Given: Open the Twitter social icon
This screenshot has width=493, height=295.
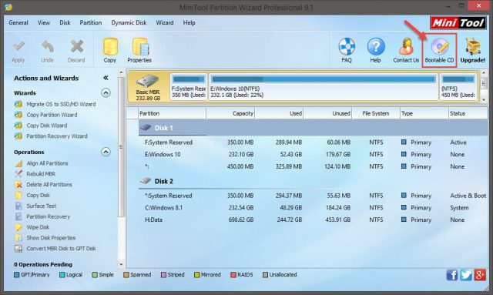Looking at the screenshot, I should (465, 275).
